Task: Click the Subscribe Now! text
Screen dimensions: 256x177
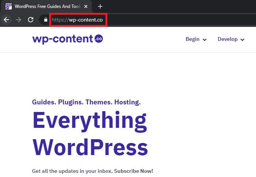Action: pos(133,171)
